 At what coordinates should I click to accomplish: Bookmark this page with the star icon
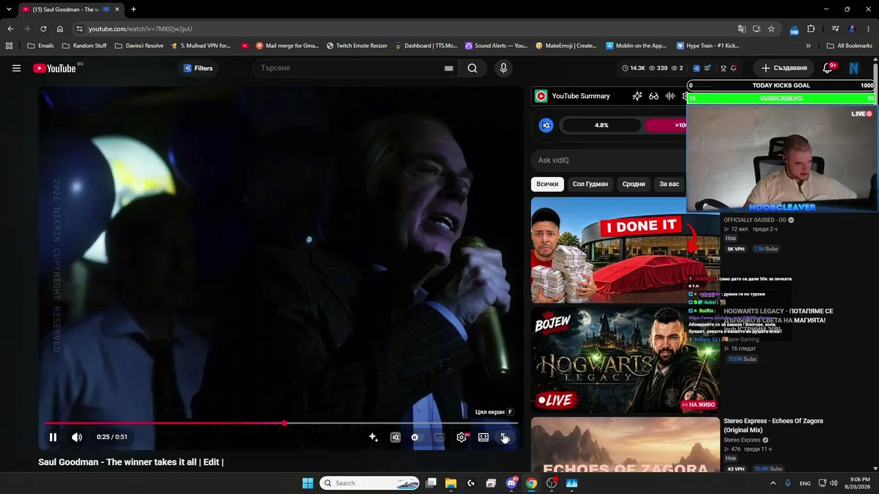[x=771, y=29]
